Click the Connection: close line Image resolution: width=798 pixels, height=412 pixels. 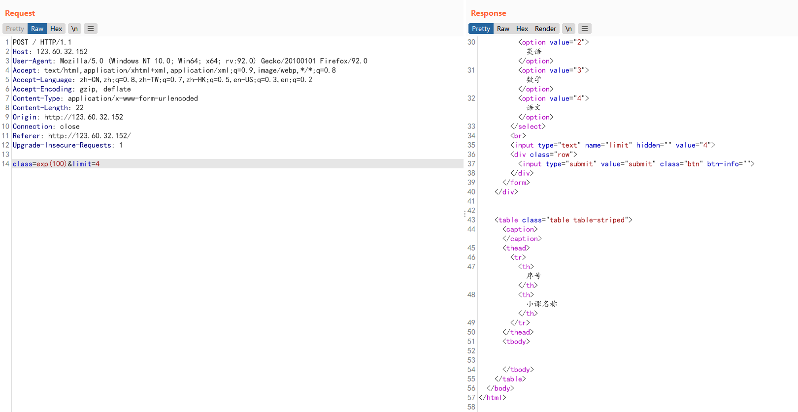46,127
